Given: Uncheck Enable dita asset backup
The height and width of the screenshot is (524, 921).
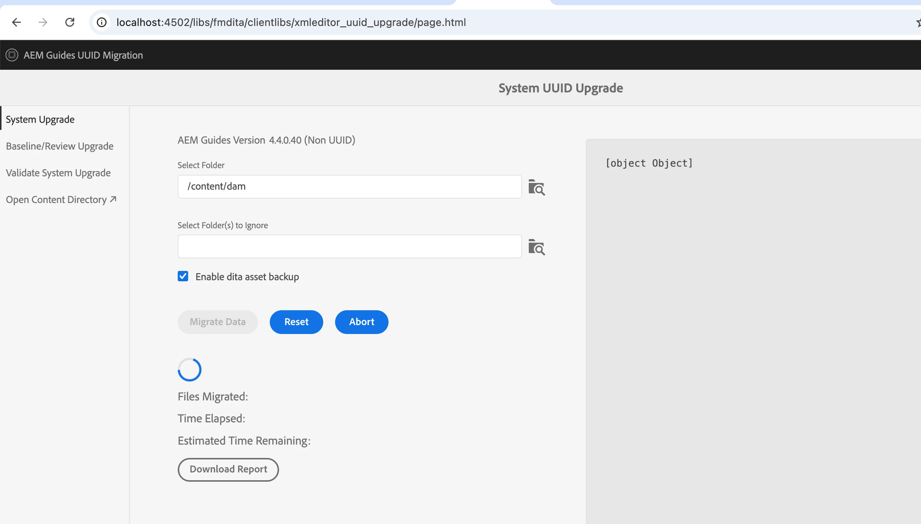Looking at the screenshot, I should (x=183, y=276).
